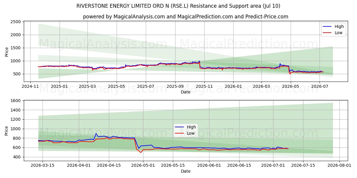357x178 pixels.
Task: Click the '2026-03-15' x-axis label in the bottom chart
Action: pyautogui.click(x=43, y=166)
